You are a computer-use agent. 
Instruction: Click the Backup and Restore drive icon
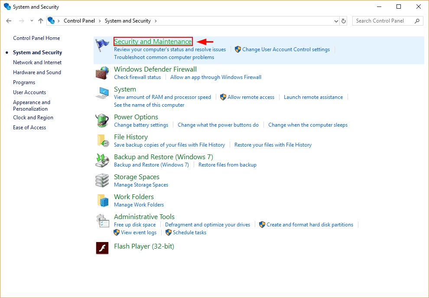click(x=102, y=161)
